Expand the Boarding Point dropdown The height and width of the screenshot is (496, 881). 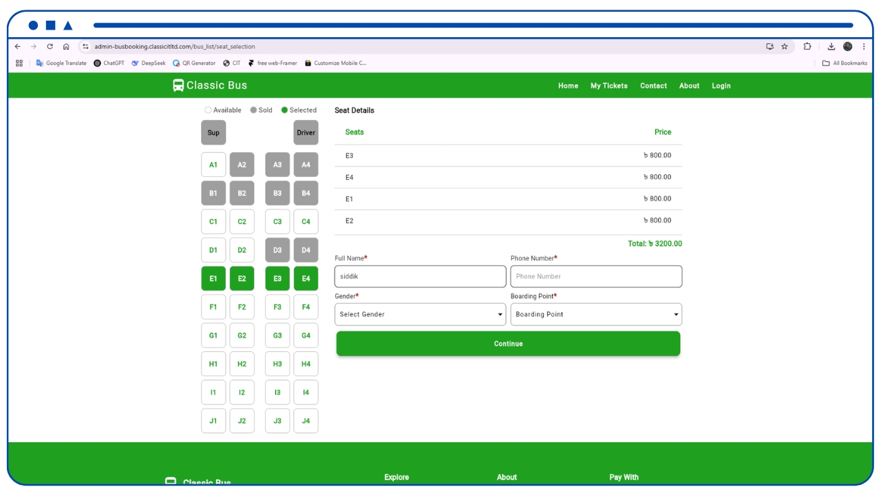(x=596, y=314)
